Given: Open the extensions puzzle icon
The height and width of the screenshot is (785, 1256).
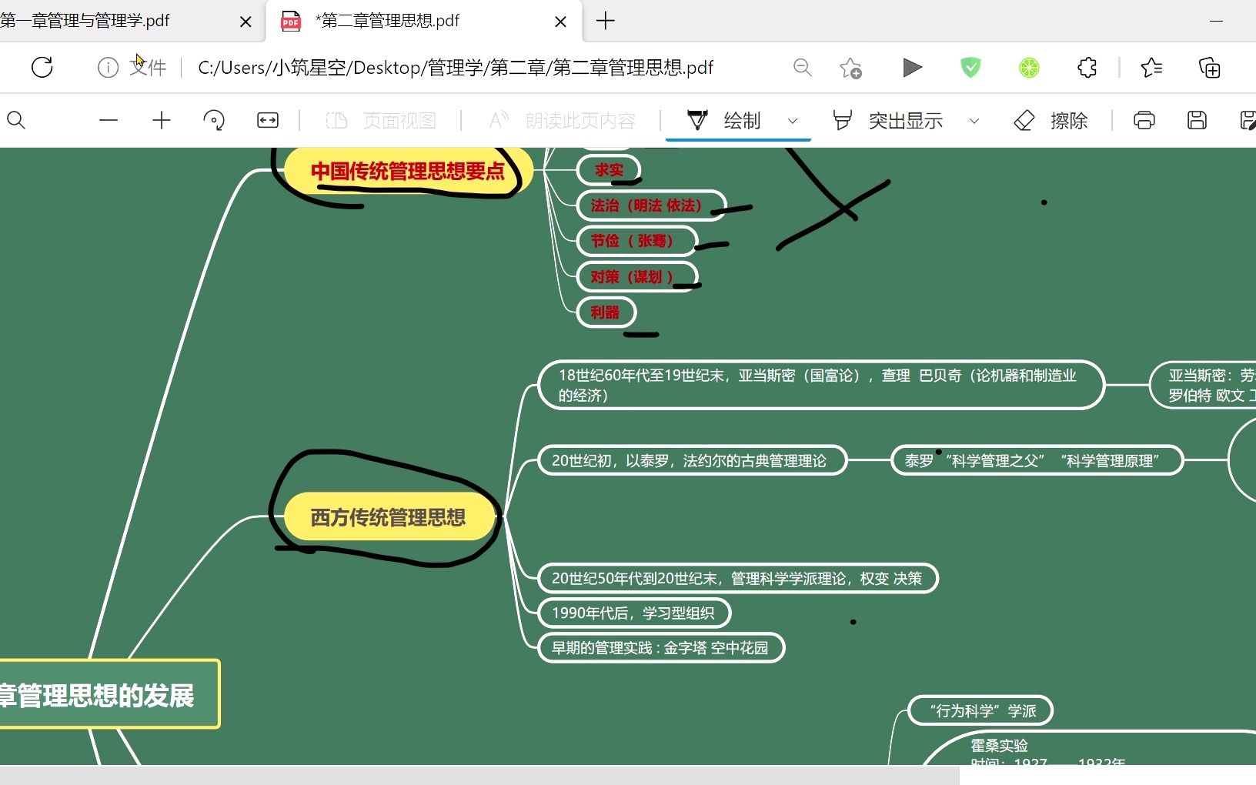Looking at the screenshot, I should pos(1087,68).
